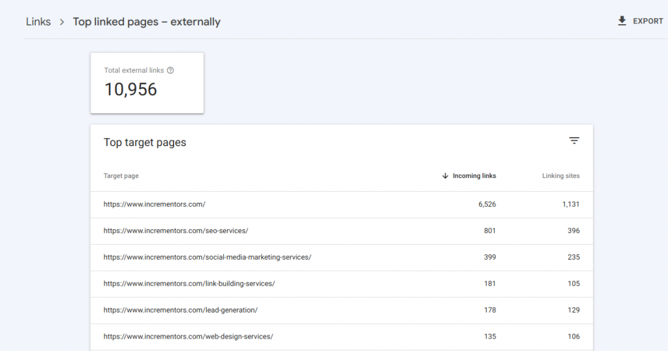Click incoming links value 135
668x351 pixels.
[x=490, y=337]
